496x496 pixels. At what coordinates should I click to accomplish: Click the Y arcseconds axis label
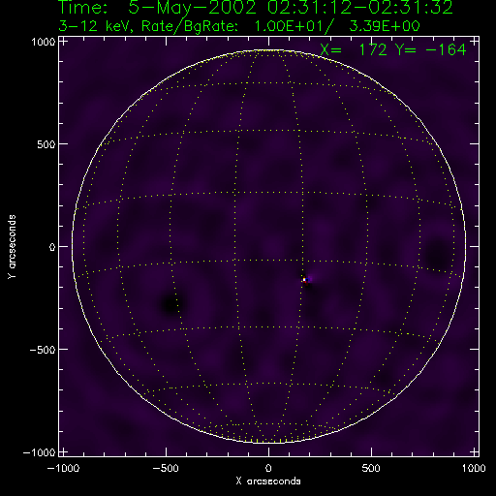12,247
